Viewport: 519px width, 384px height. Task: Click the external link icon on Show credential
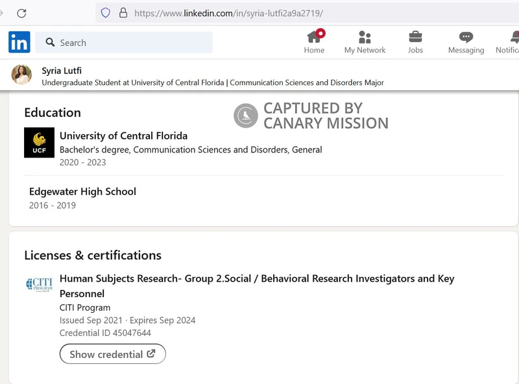click(151, 354)
